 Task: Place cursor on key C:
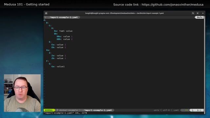coord(50,26)
